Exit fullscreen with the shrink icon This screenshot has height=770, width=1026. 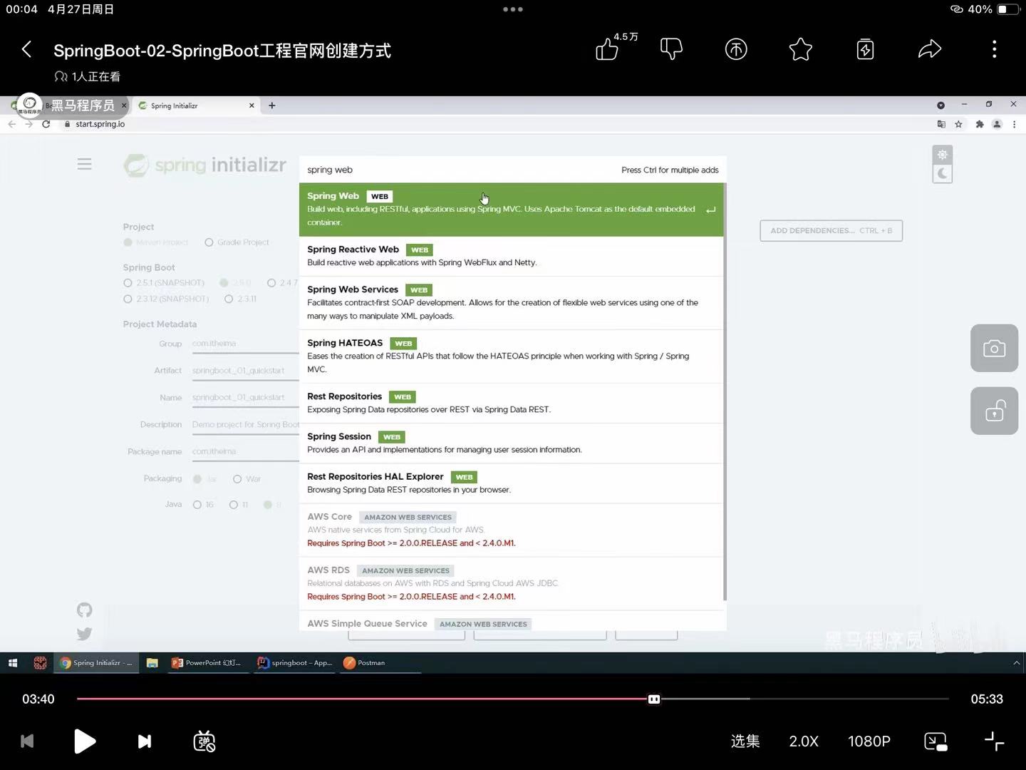[995, 741]
